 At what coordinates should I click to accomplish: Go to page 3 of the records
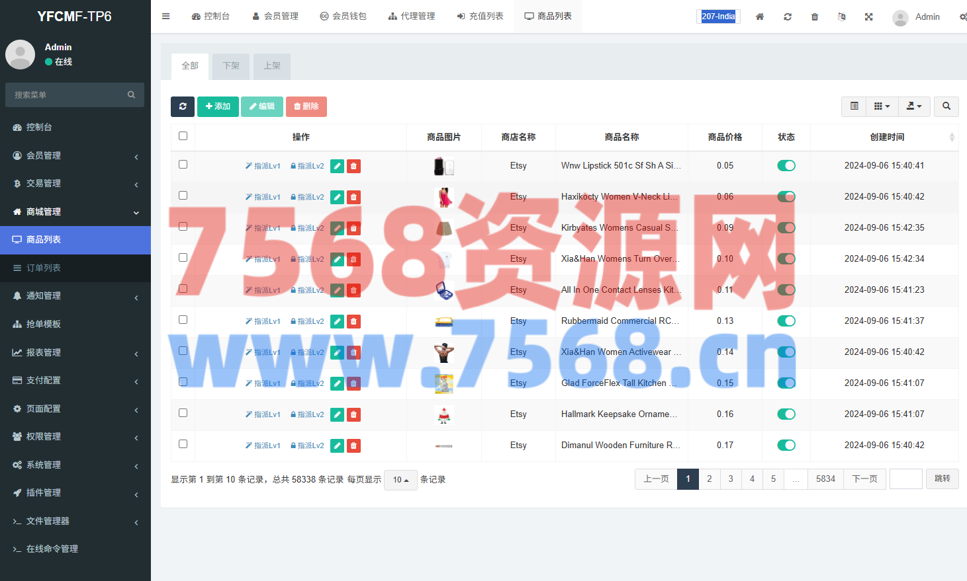click(731, 479)
